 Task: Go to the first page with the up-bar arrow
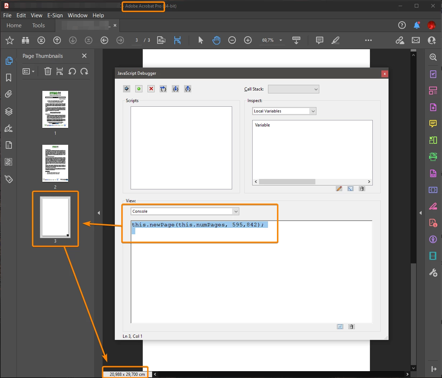pyautogui.click(x=41, y=40)
